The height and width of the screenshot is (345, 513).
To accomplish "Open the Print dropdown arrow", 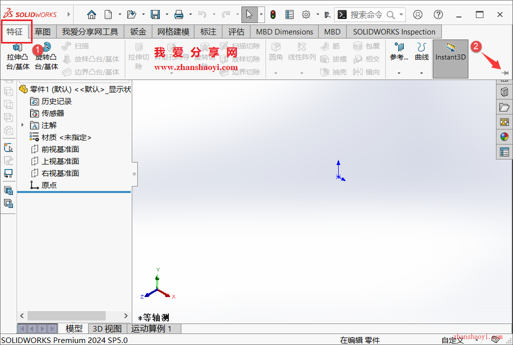I will click(190, 14).
